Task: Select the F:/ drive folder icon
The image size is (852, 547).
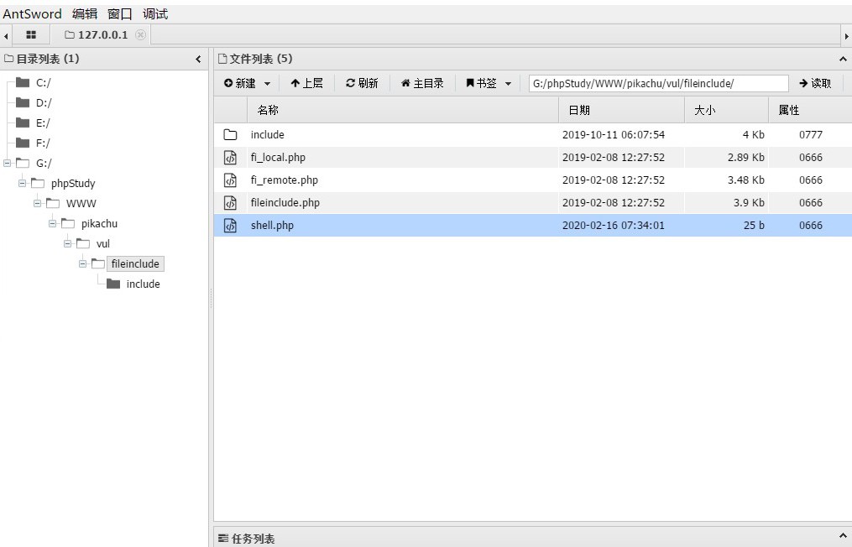Action: pos(23,143)
